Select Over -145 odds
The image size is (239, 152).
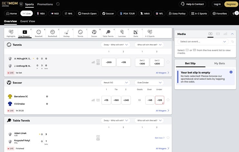(x=150, y=100)
